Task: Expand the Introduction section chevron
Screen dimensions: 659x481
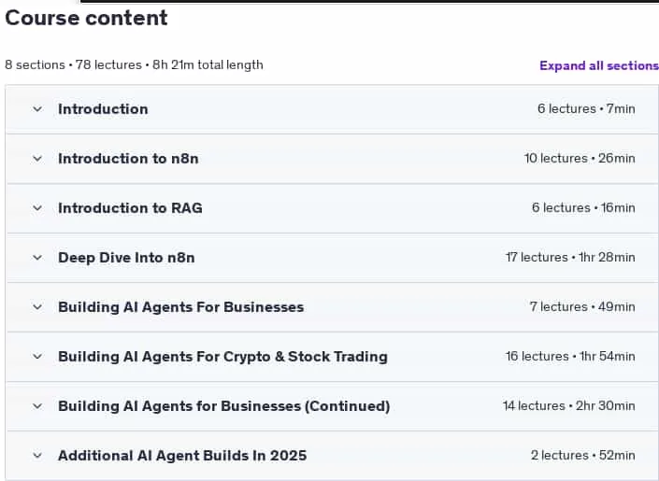Action: (37, 109)
